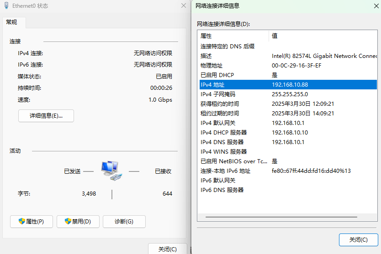This screenshot has width=381, height=254.
Task: Open 详细信息(E)... connection details
Action: pyautogui.click(x=46, y=116)
